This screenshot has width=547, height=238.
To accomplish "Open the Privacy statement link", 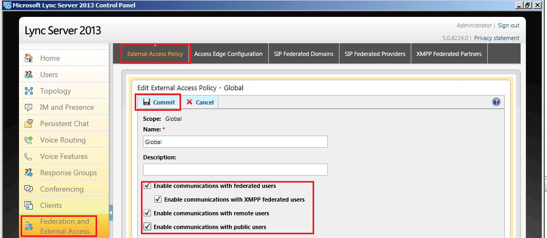I will pos(496,38).
